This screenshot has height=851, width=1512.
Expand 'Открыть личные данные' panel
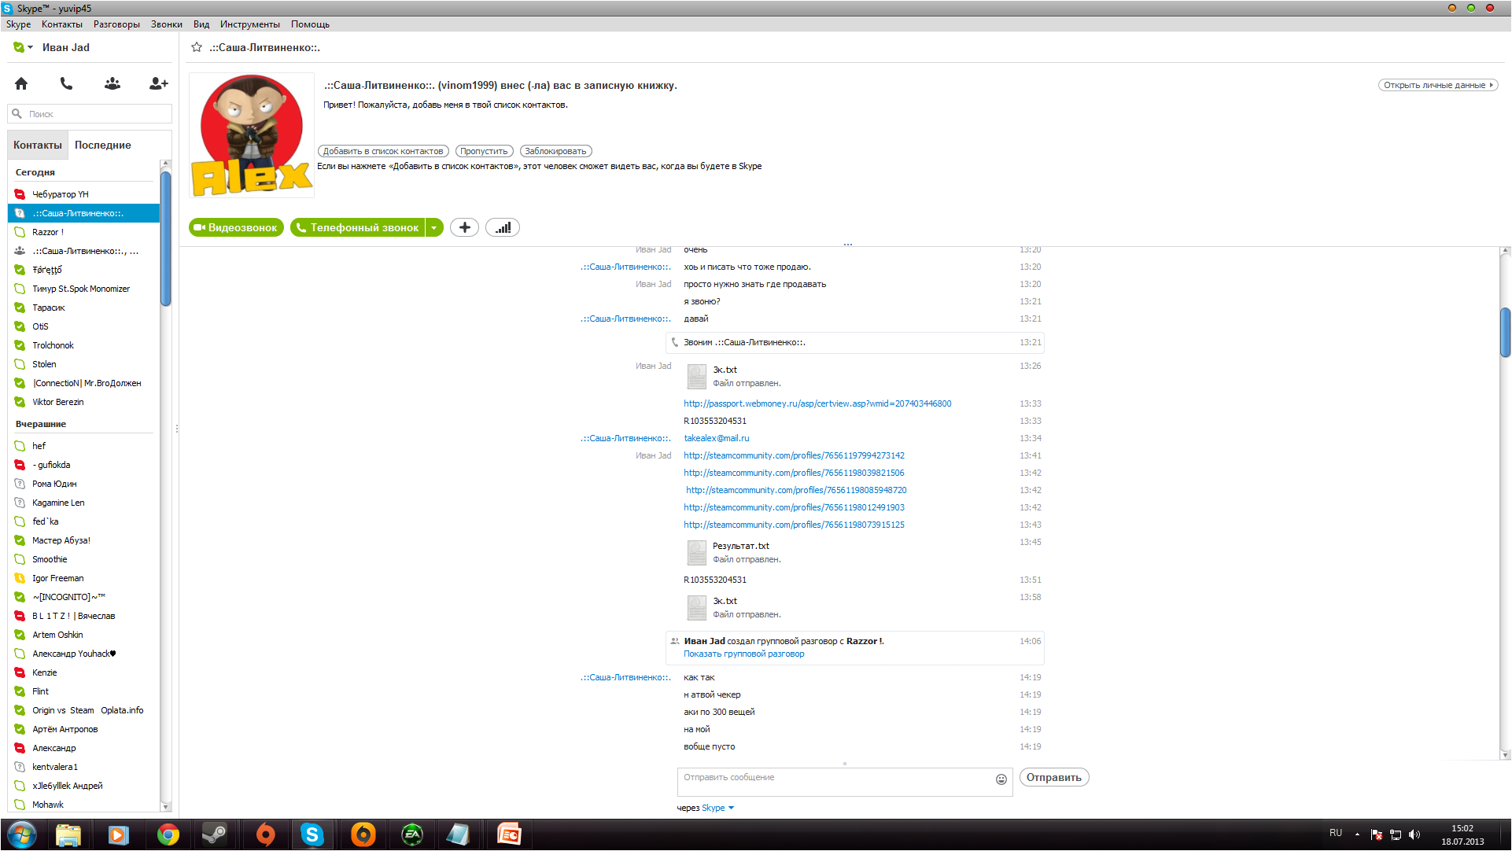(x=1437, y=85)
